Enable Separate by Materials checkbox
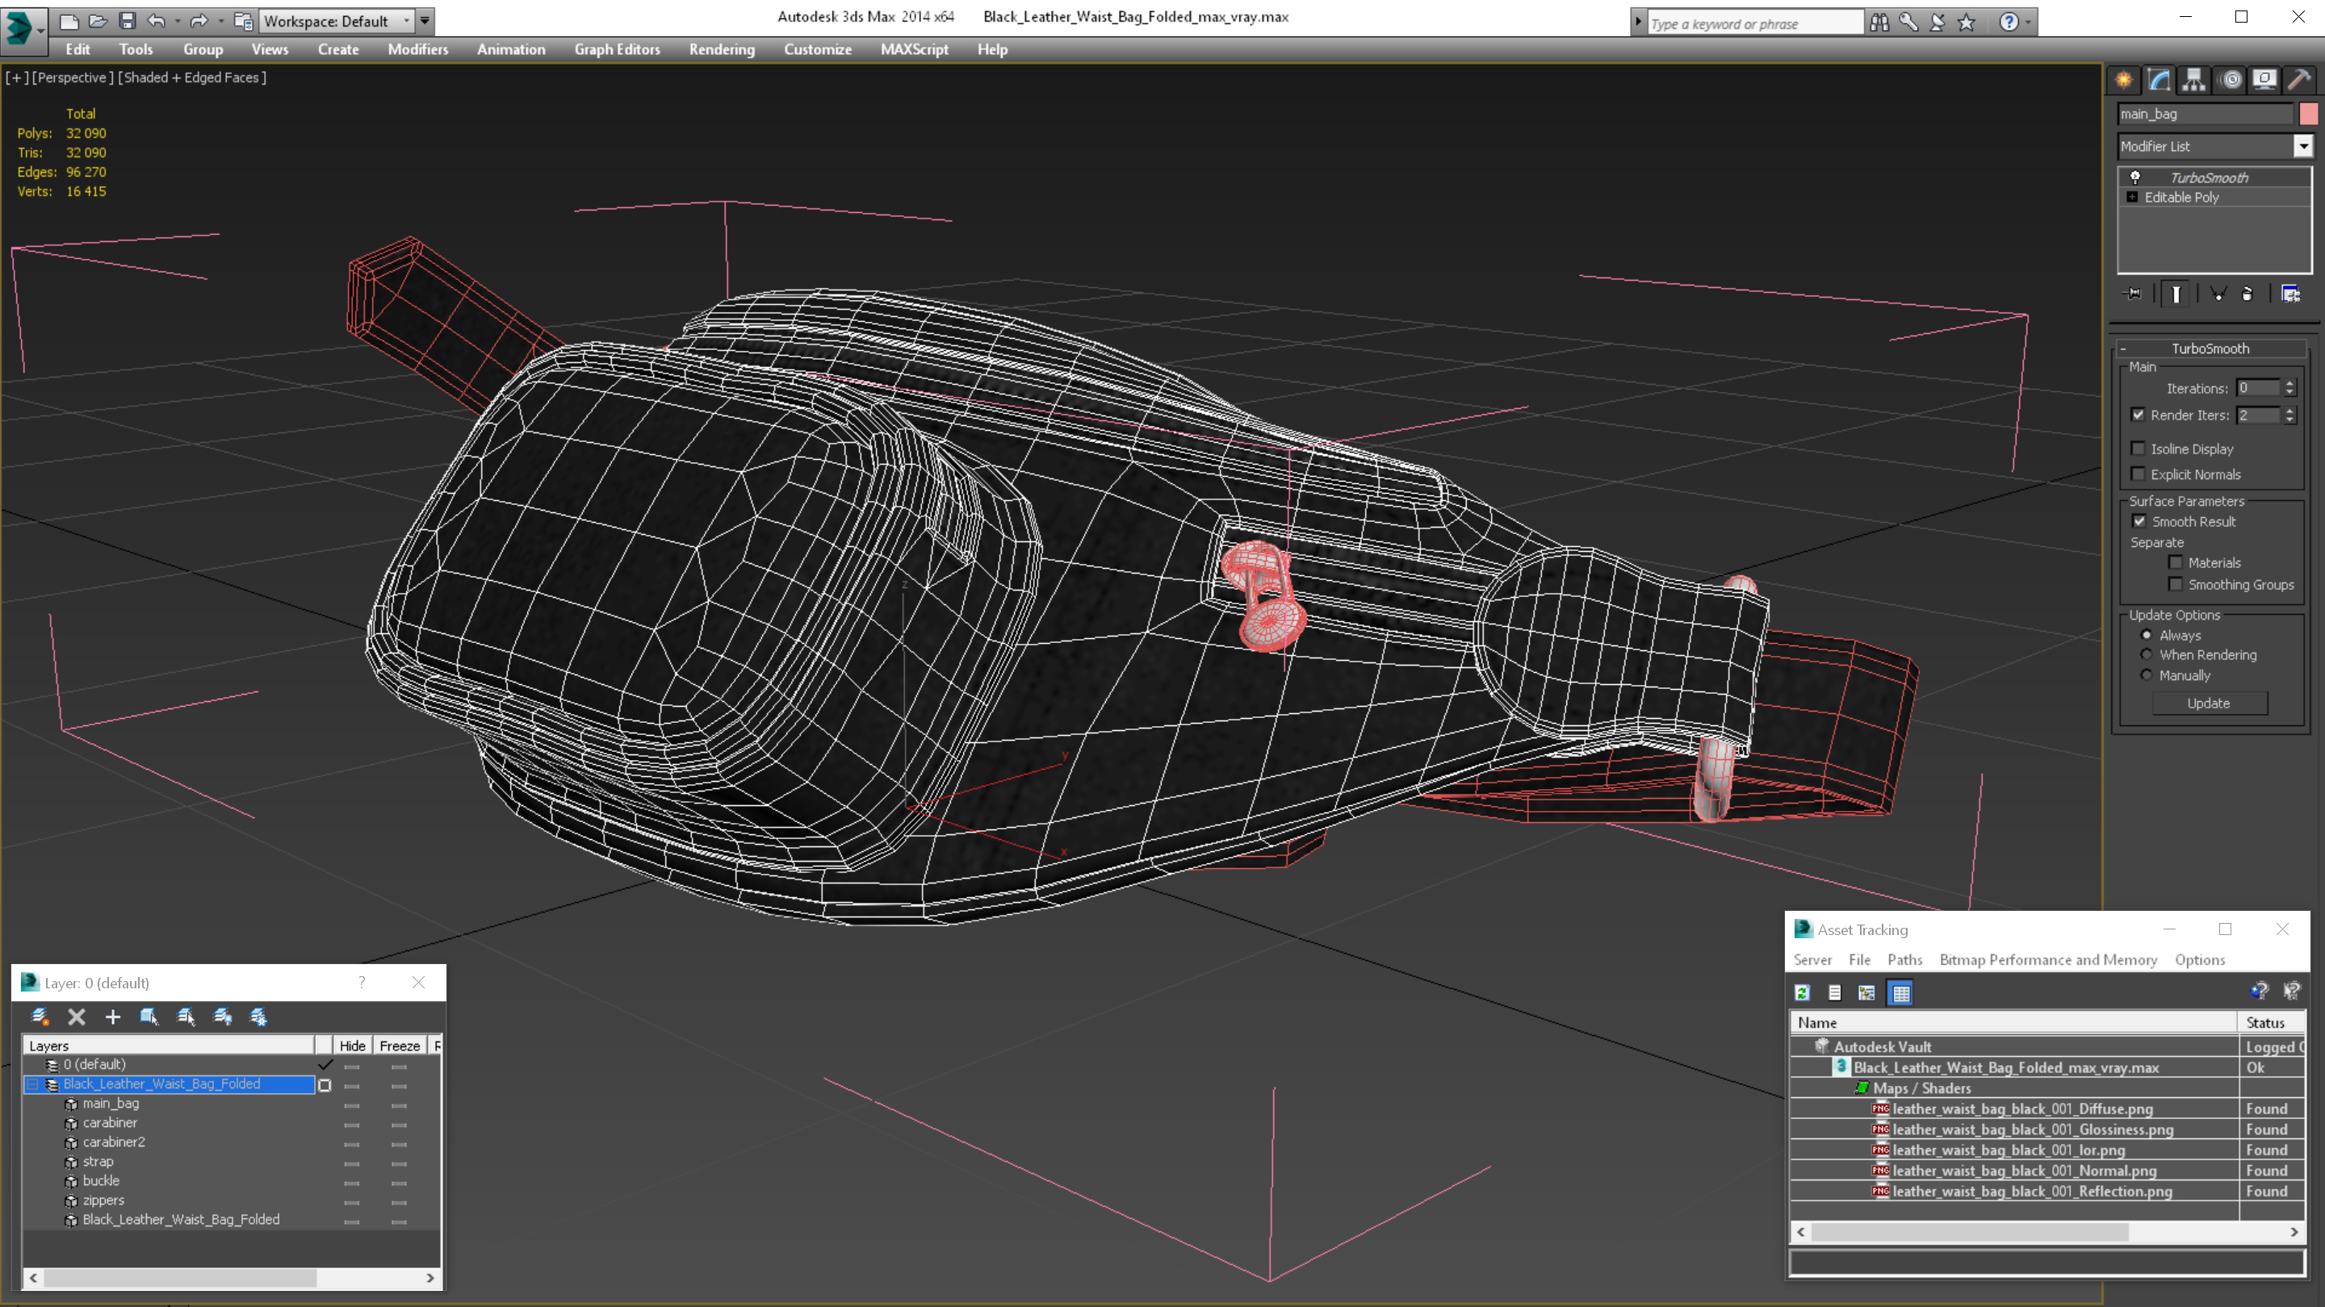This screenshot has width=2325, height=1307. click(x=2176, y=563)
